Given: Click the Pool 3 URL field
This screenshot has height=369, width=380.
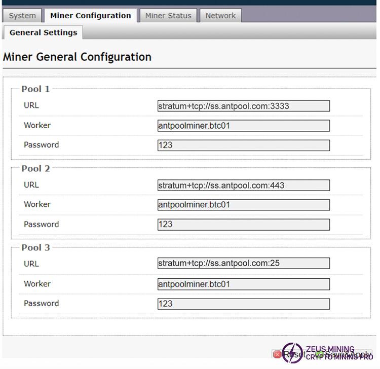Looking at the screenshot, I should (x=243, y=264).
